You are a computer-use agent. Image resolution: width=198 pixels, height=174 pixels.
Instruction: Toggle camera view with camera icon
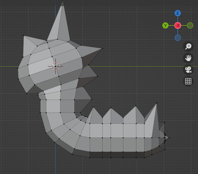pyautogui.click(x=188, y=70)
